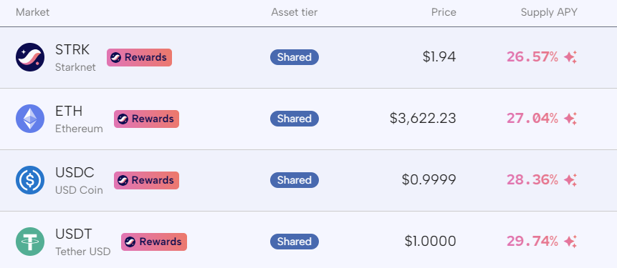Sort by Market column header
Screen dimensions: 617x268
click(33, 12)
